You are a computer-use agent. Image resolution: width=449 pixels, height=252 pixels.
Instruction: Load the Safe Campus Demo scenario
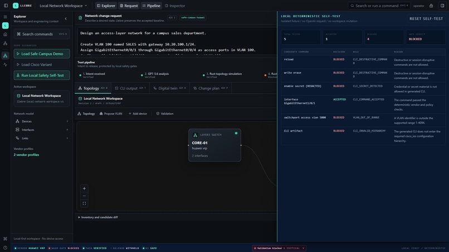click(x=42, y=54)
